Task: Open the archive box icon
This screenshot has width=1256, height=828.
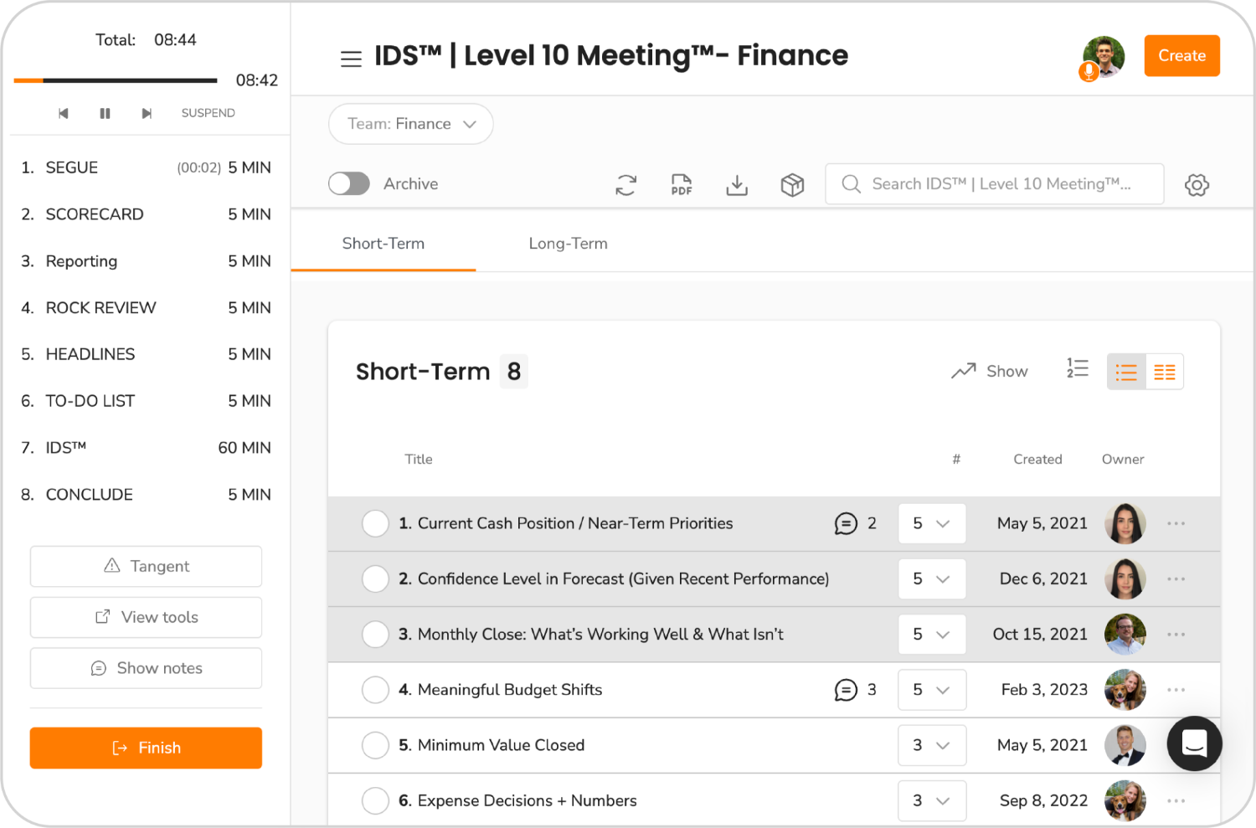Action: pos(792,184)
